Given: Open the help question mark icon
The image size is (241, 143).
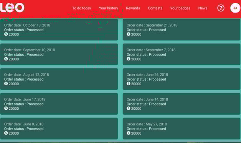Looking at the screenshot, I should click(x=221, y=8).
